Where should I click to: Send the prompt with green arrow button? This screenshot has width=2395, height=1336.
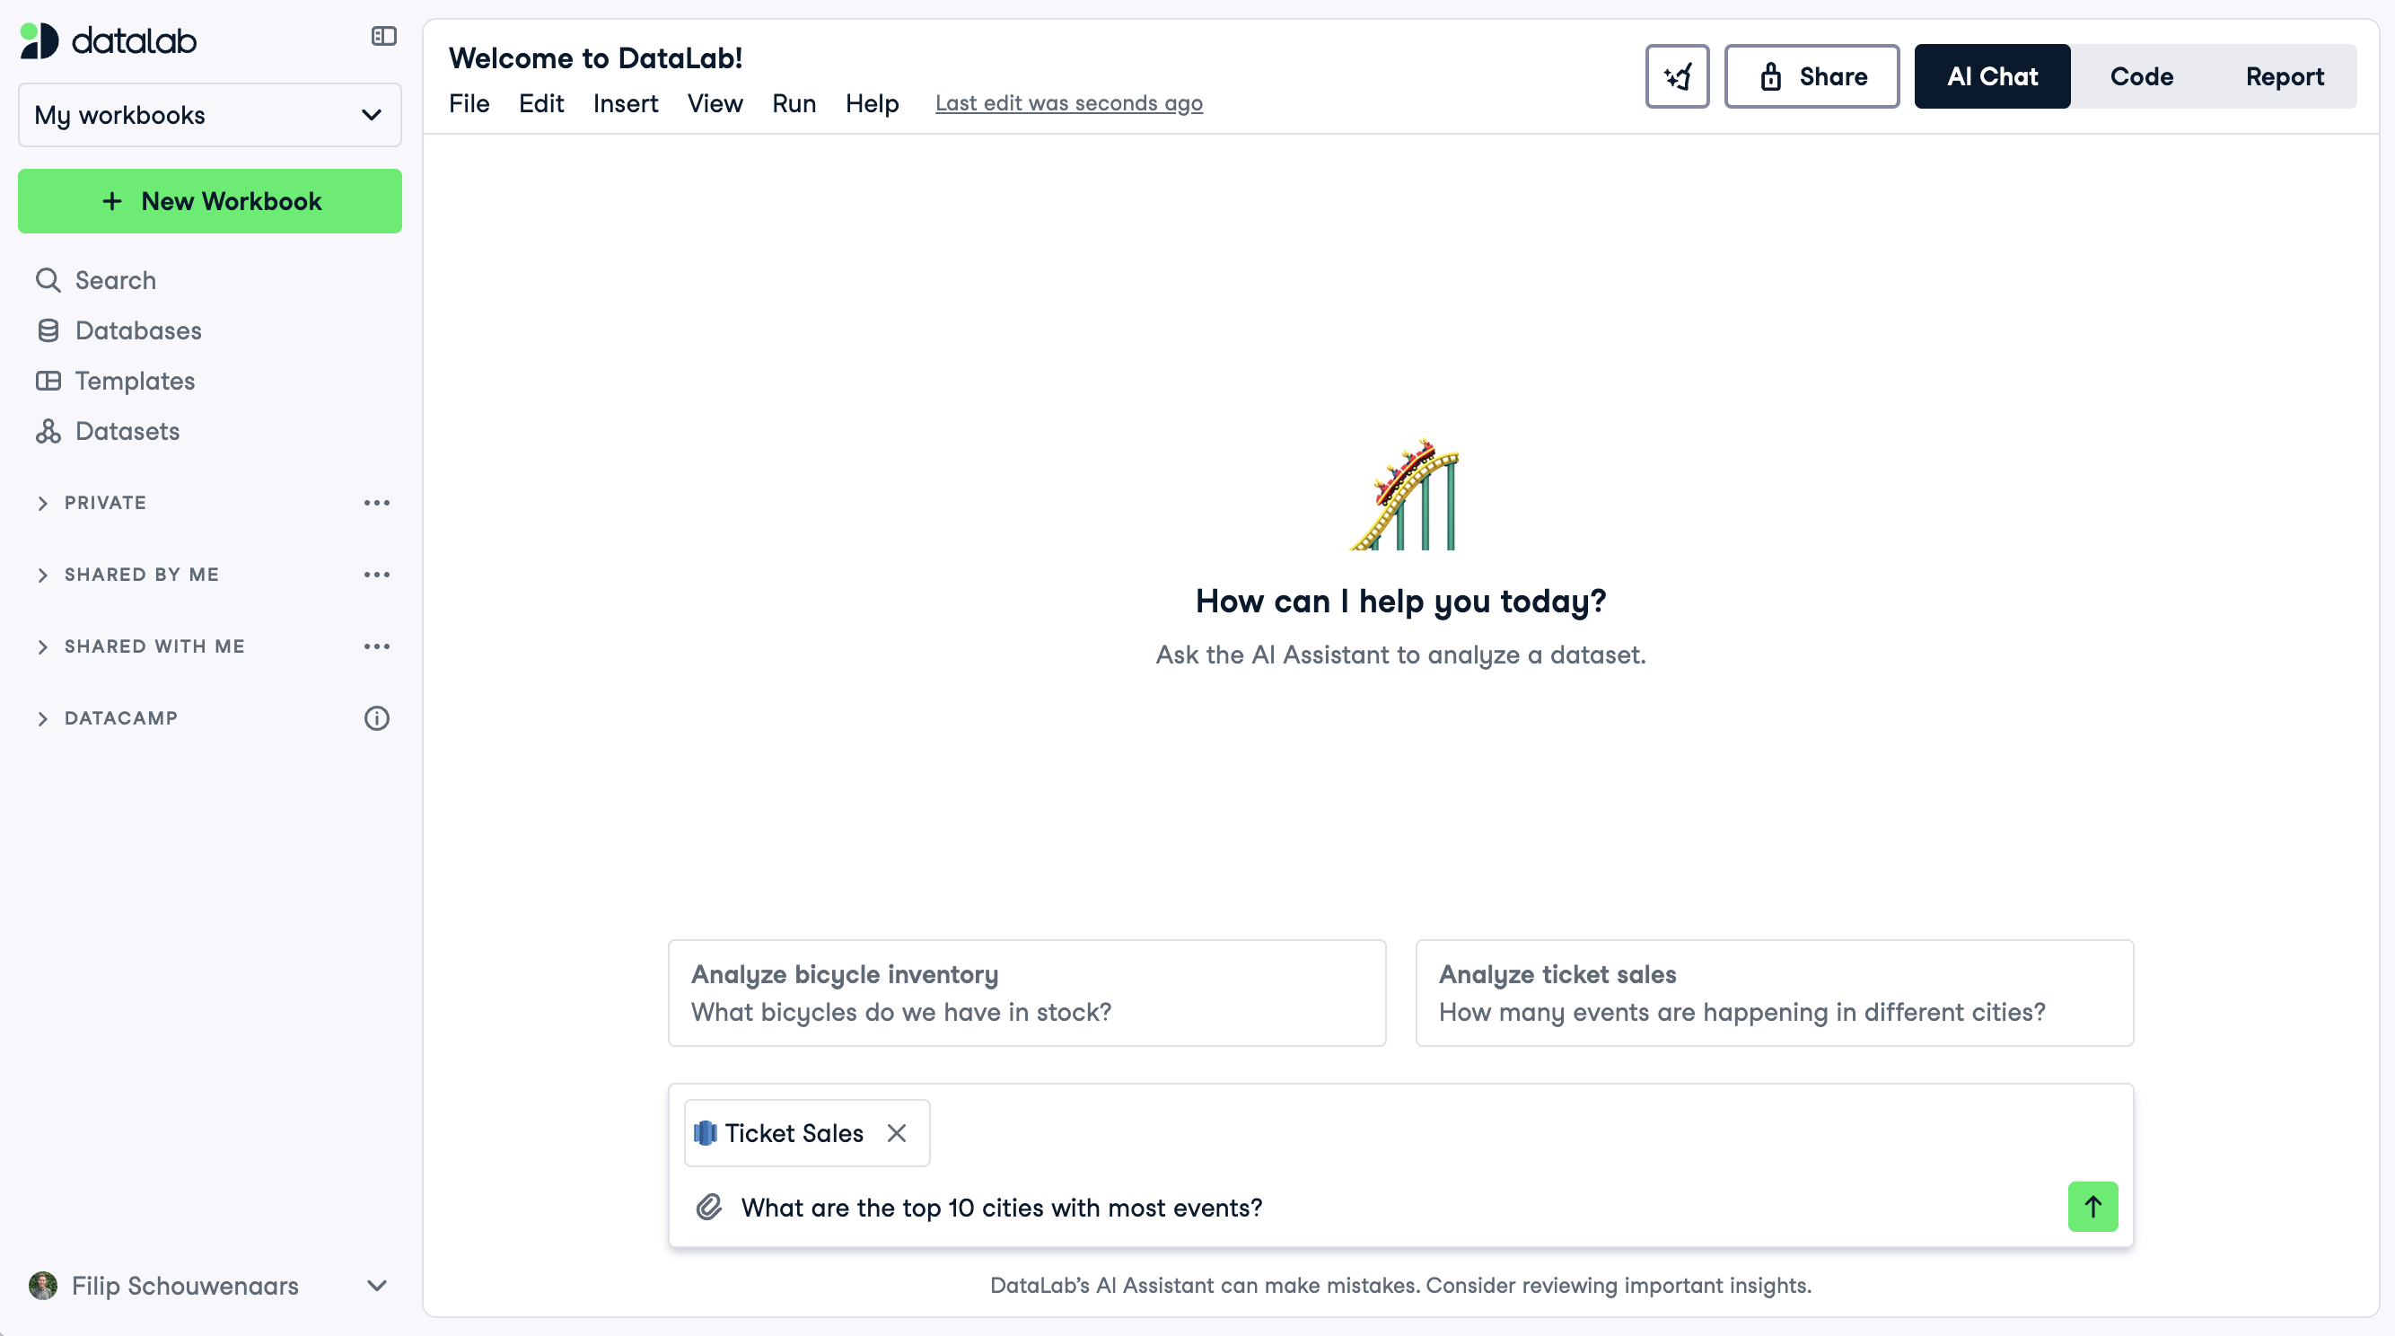[2092, 1207]
